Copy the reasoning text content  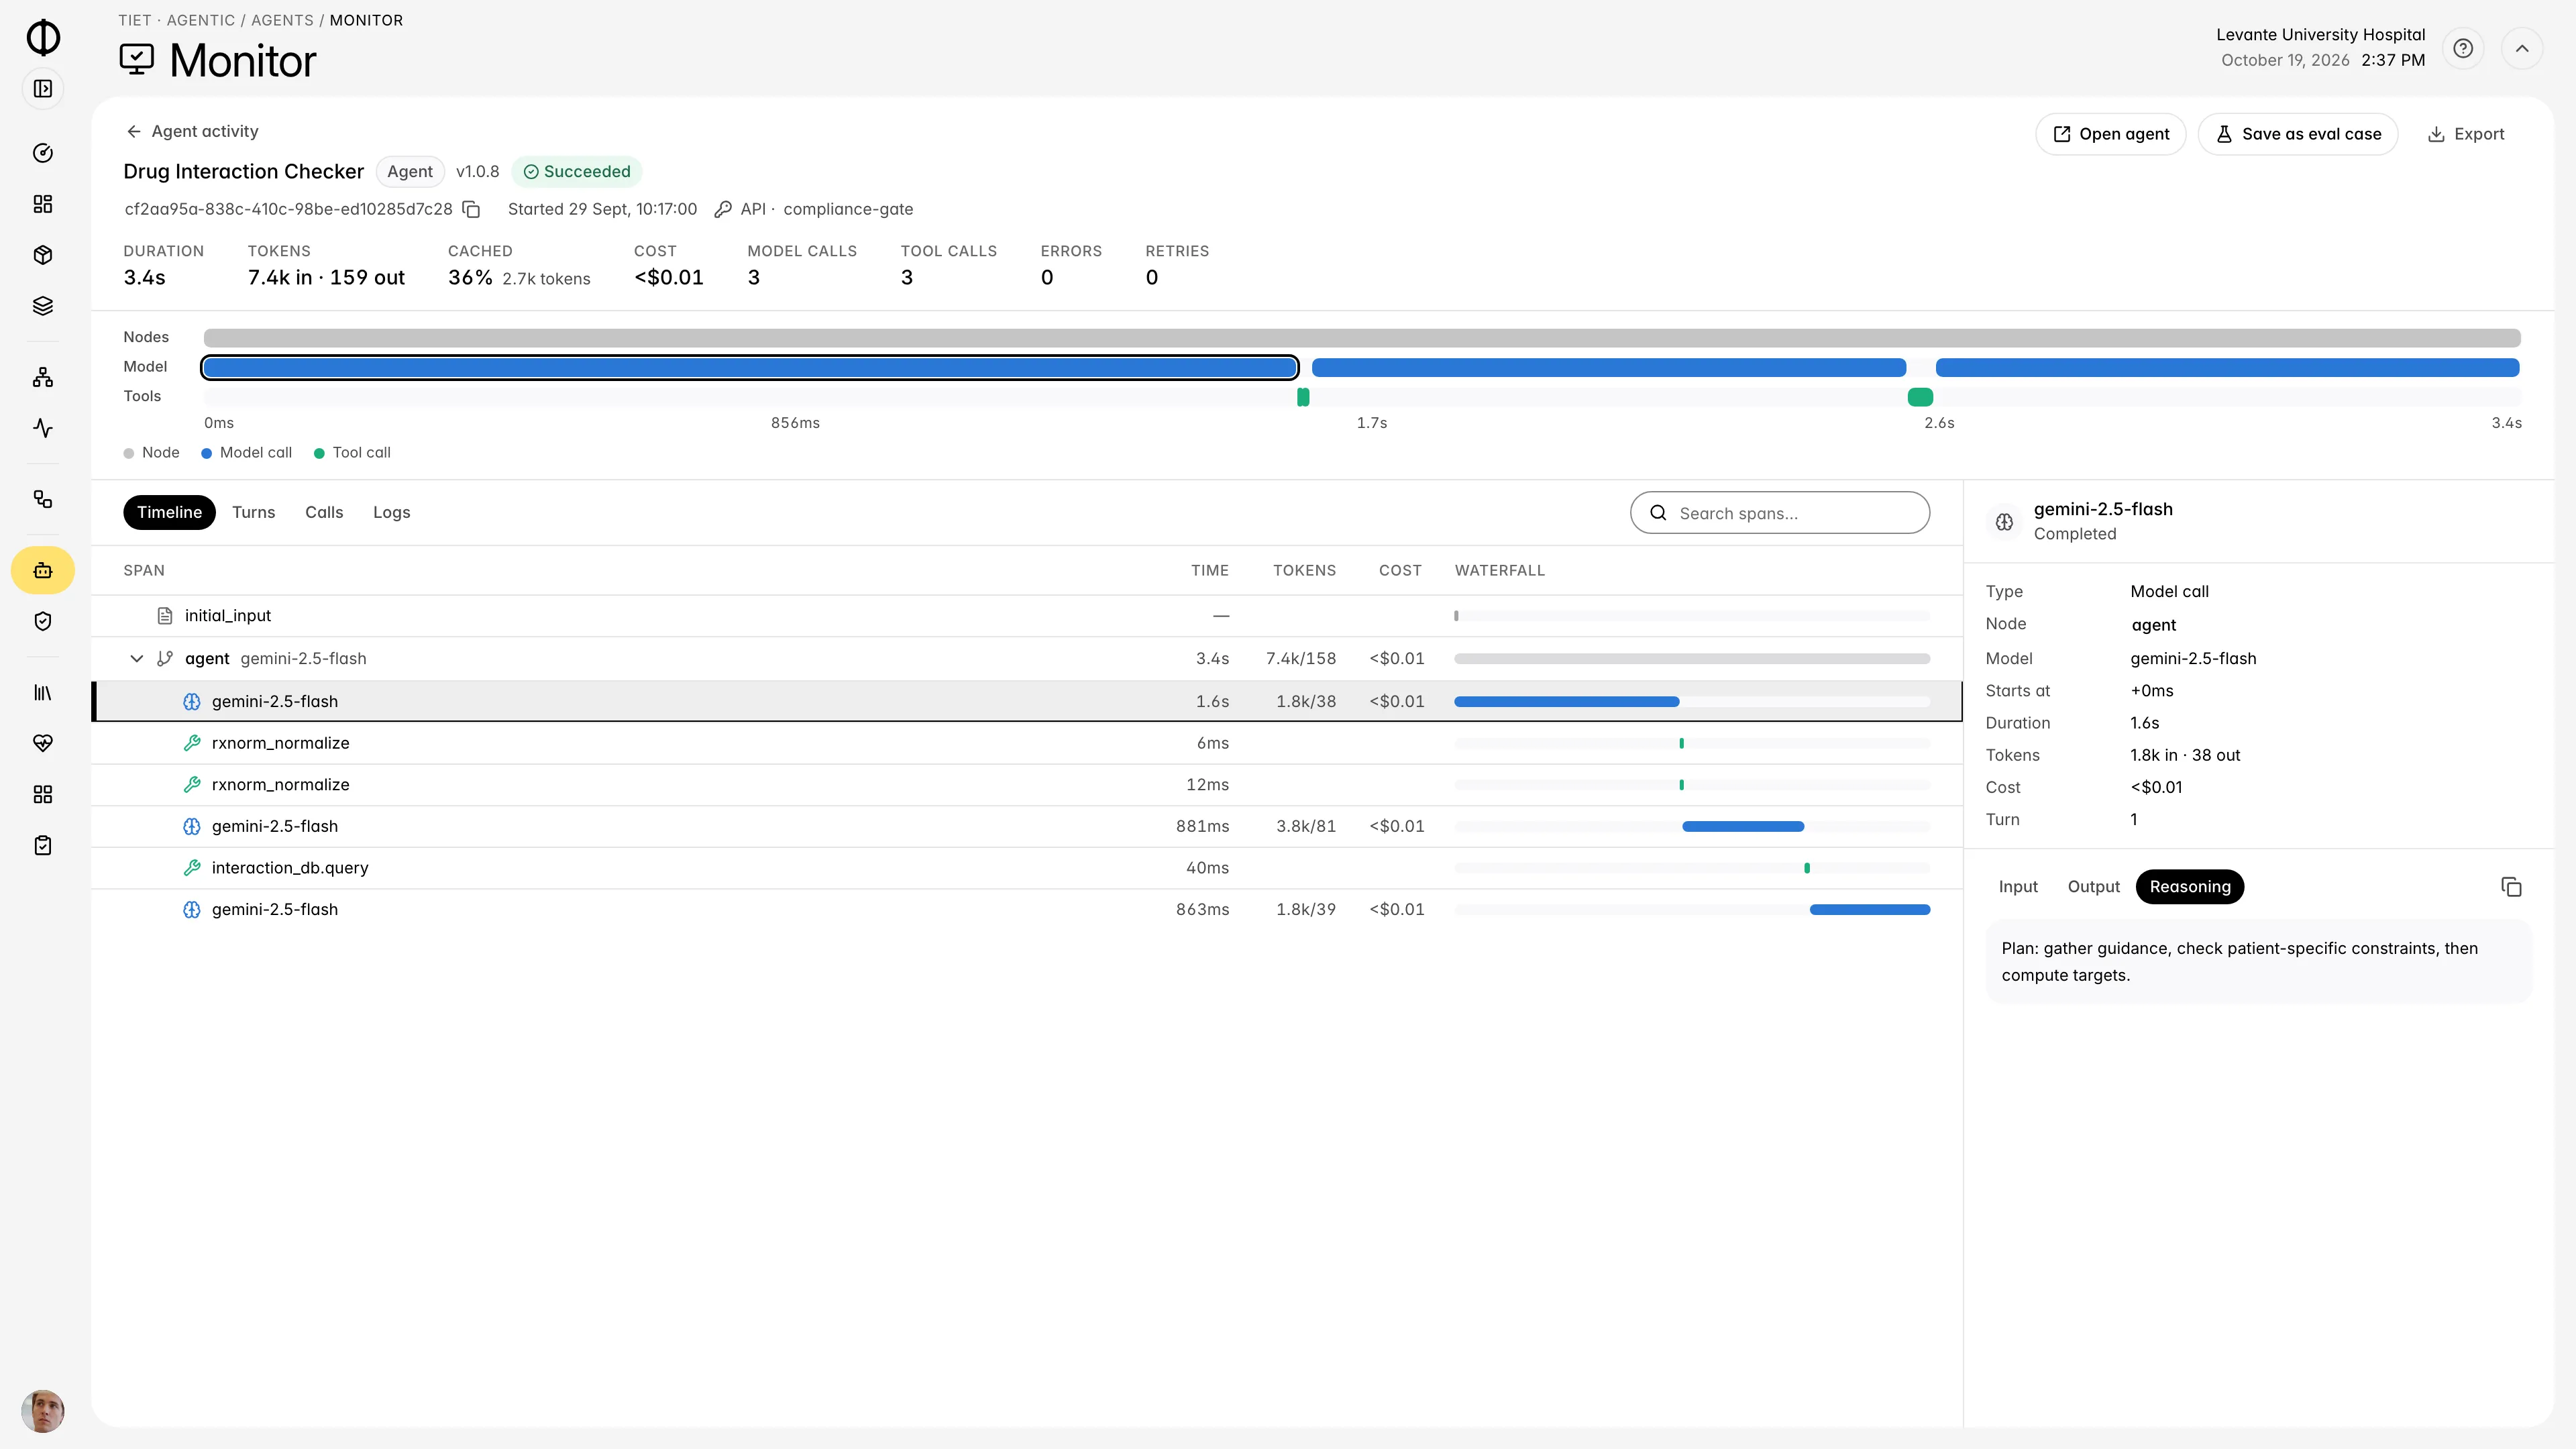tap(2511, 887)
